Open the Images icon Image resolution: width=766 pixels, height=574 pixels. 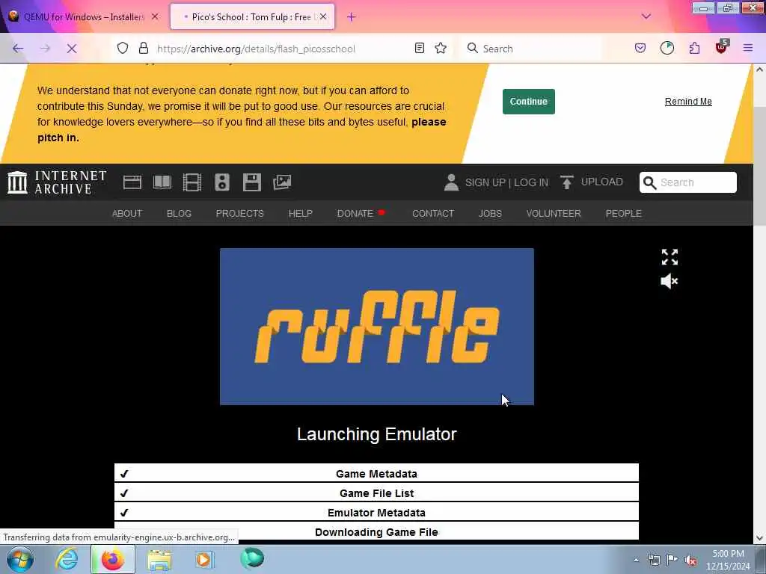click(x=282, y=182)
